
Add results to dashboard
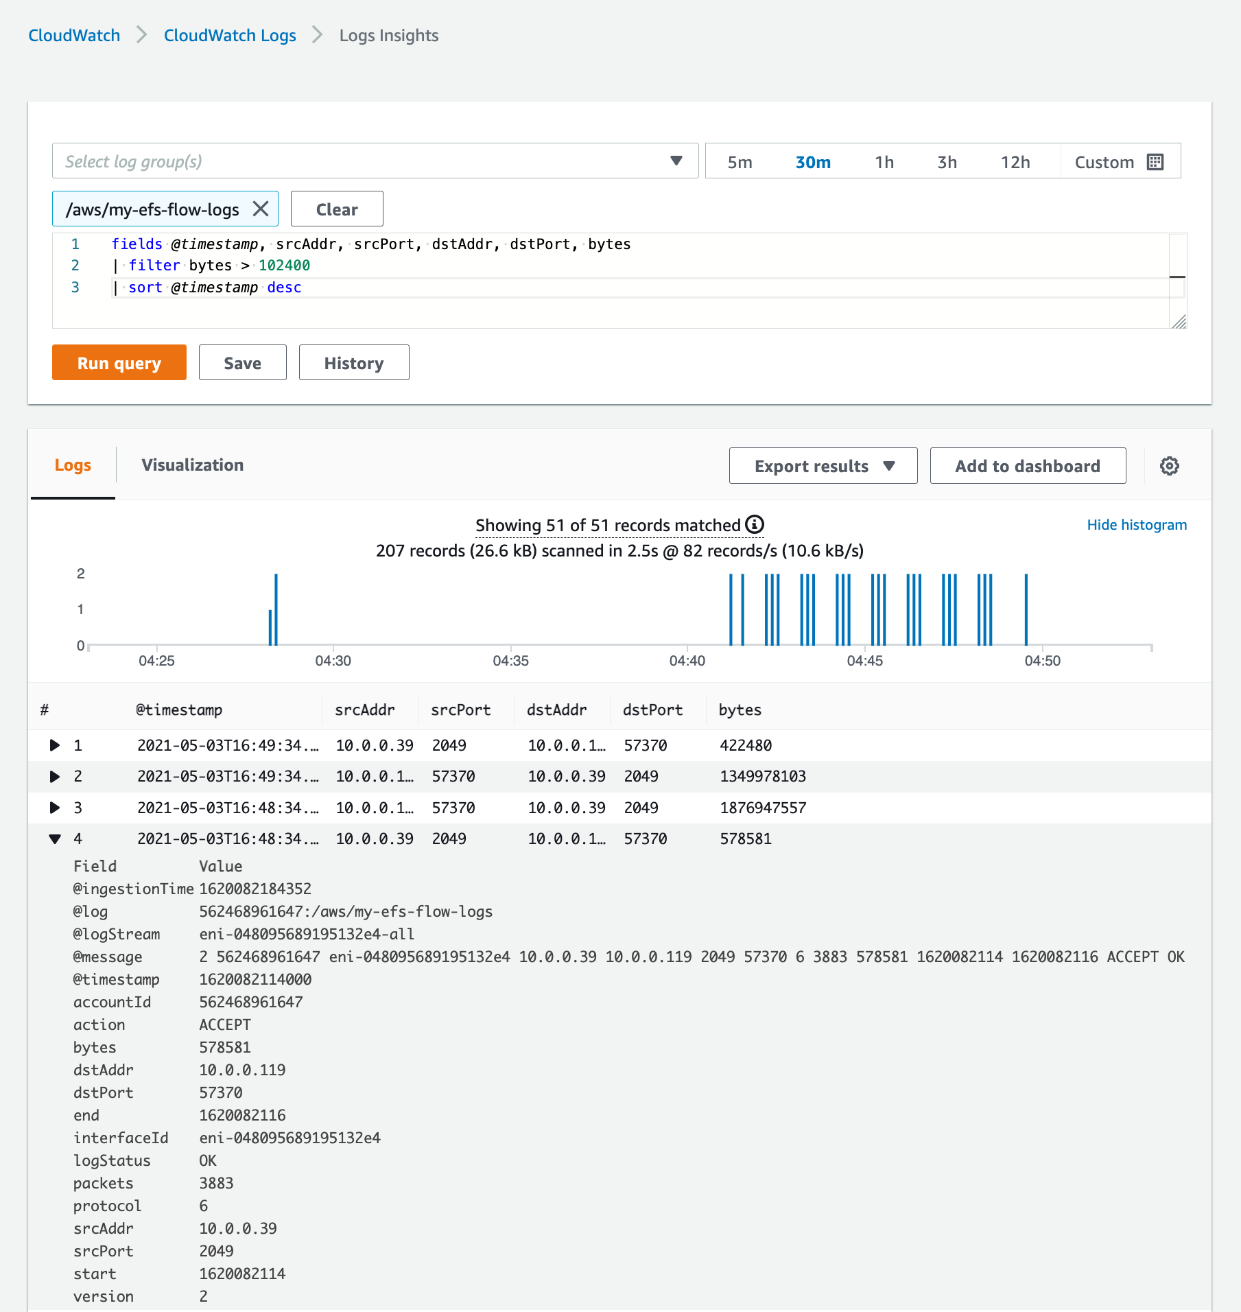pyautogui.click(x=1027, y=466)
